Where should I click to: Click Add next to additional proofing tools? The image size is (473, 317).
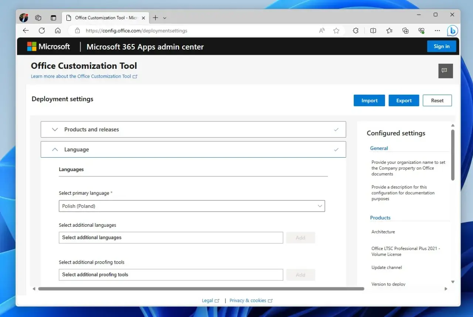300,274
